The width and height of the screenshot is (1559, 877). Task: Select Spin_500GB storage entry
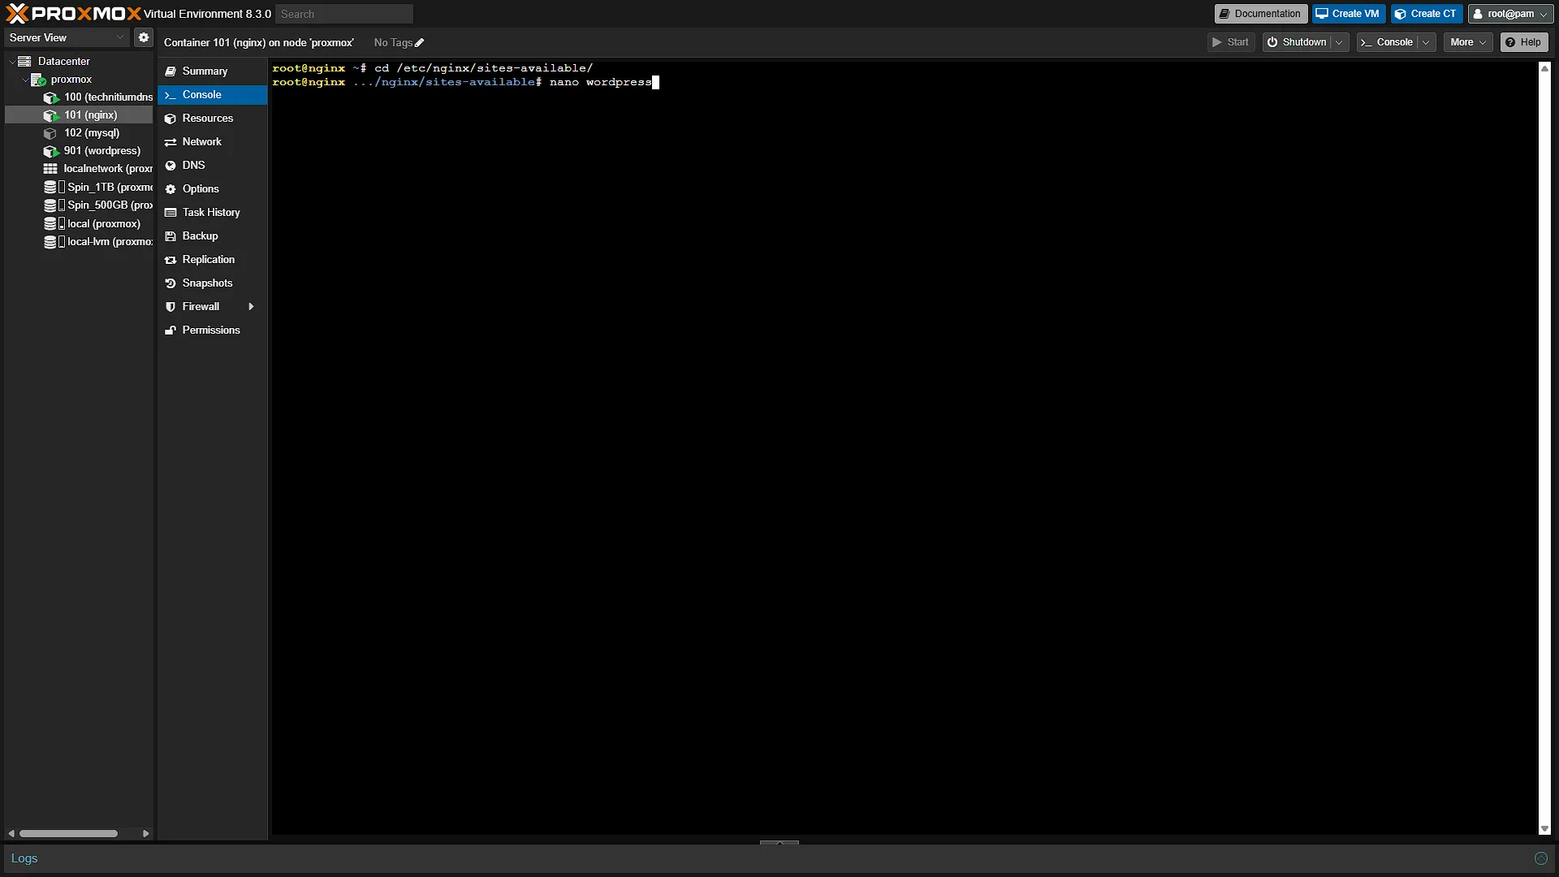[x=99, y=205]
